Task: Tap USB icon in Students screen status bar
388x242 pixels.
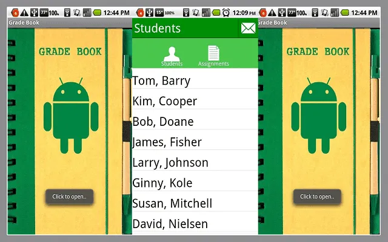Action: point(150,13)
